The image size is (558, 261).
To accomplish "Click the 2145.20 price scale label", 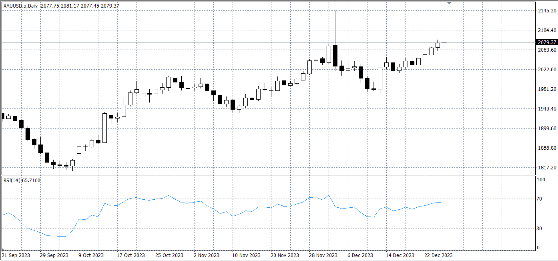I will [547, 11].
